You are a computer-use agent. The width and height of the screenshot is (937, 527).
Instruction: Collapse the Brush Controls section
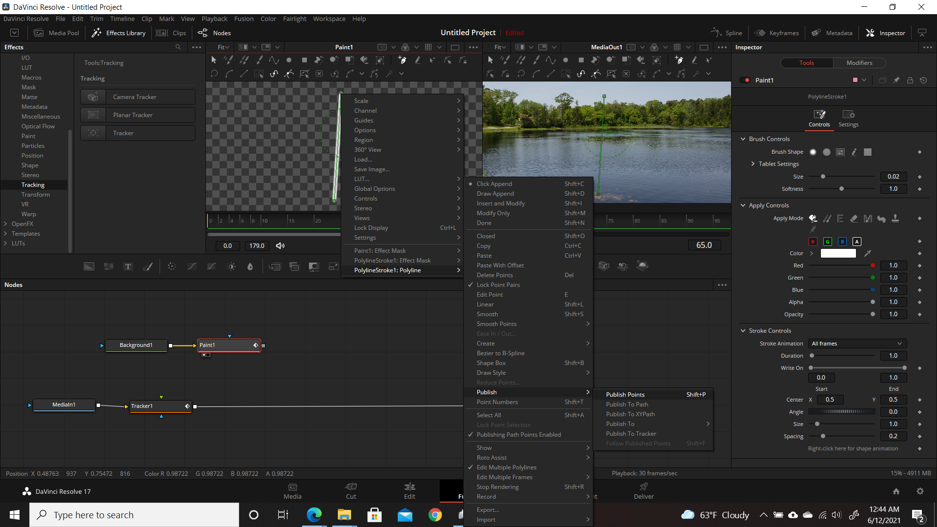point(743,139)
